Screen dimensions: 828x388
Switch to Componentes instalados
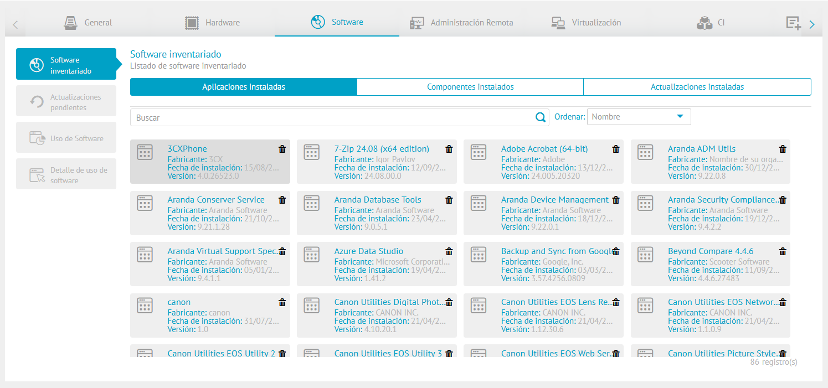coord(470,87)
